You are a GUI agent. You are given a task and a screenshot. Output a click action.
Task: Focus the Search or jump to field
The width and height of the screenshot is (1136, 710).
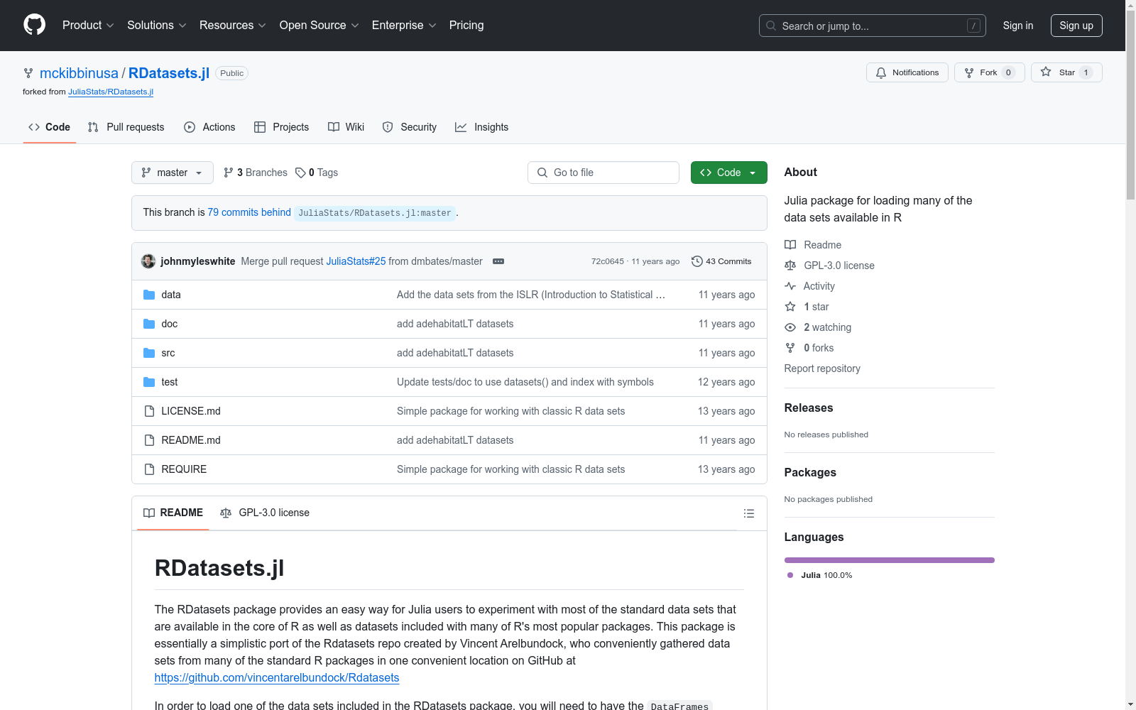(x=873, y=26)
